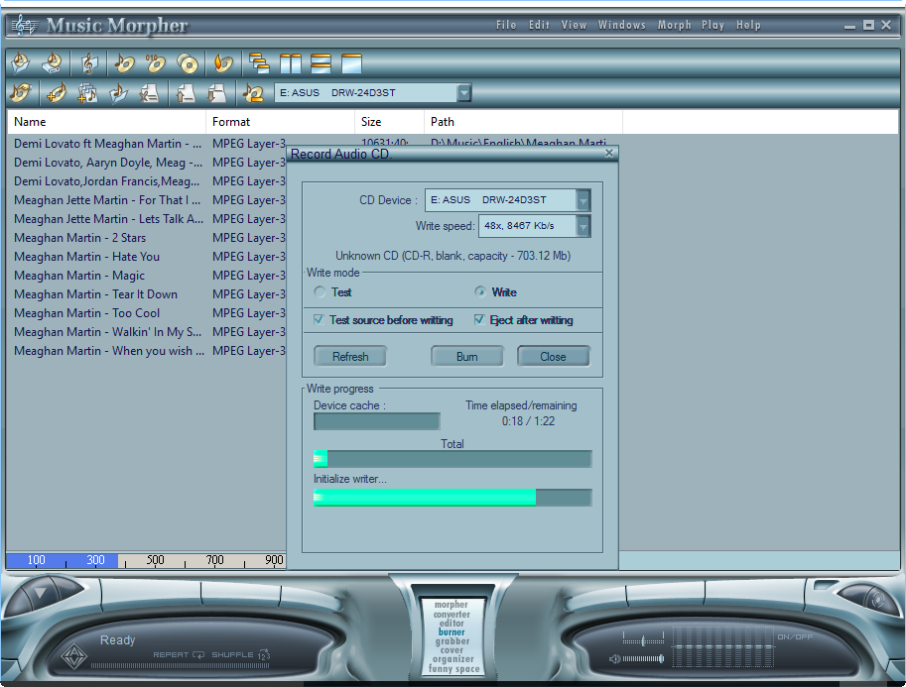The width and height of the screenshot is (906, 687).
Task: Remove the selected track using the X icon
Action: pos(152,93)
